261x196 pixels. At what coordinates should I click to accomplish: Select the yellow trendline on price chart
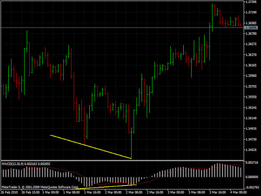91,147
